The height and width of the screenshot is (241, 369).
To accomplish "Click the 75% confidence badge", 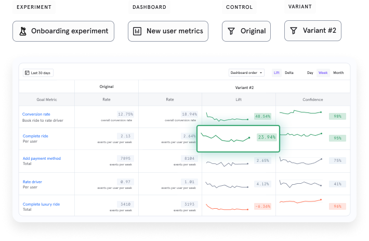I will point(337,160).
